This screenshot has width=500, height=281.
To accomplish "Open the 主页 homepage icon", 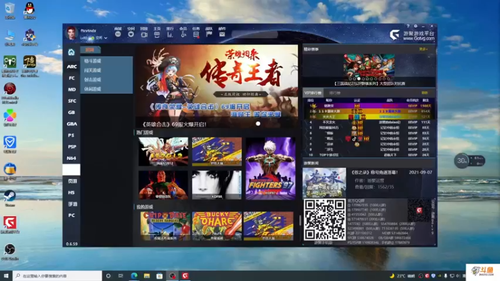I will pos(157,34).
